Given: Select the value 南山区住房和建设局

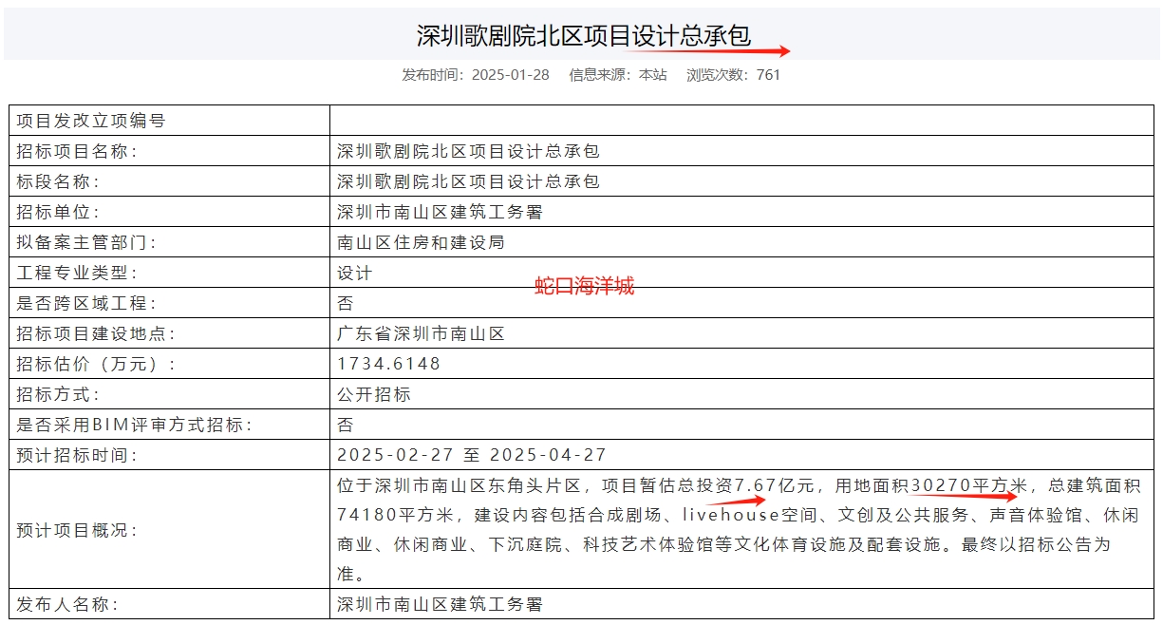Looking at the screenshot, I should pos(421,242).
